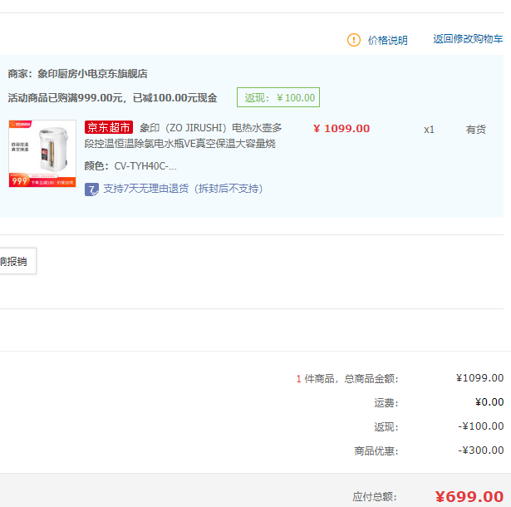511x507 pixels.
Task: Click the 商品优惠 label
Action: pyautogui.click(x=376, y=451)
